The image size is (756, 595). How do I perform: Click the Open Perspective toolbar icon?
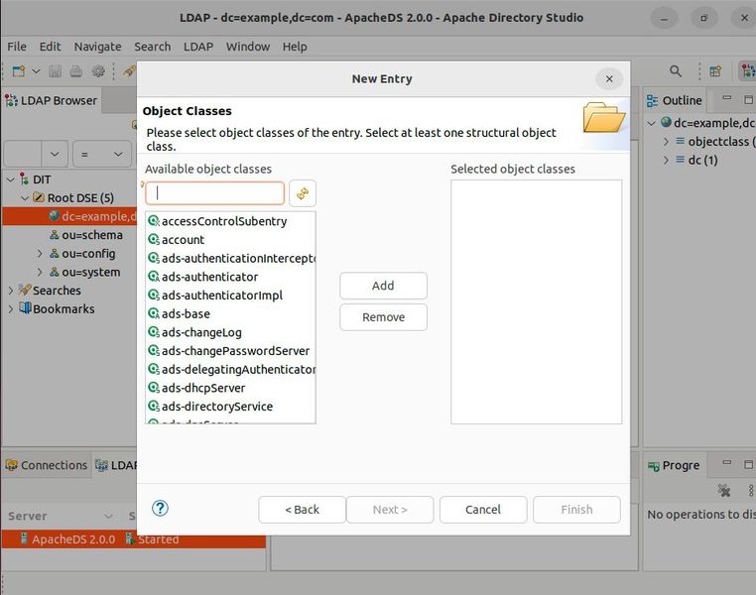(715, 71)
